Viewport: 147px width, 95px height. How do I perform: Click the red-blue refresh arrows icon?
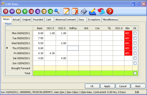(101, 11)
